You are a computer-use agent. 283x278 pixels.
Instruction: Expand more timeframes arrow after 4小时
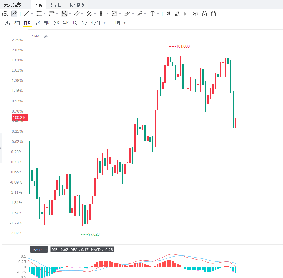click(104, 23)
